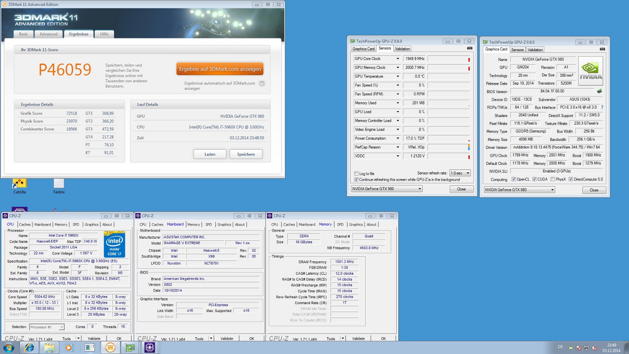The image size is (629, 354).
Task: Open Windows Explorer folder icon on taskbar
Action: coord(49,347)
